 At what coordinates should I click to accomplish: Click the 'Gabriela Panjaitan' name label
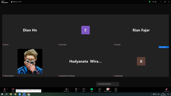9,76
